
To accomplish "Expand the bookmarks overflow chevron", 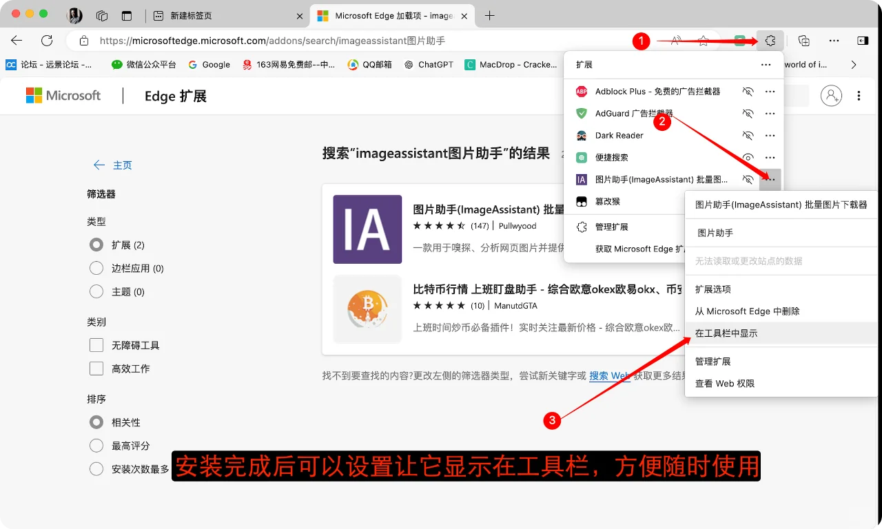I will click(x=854, y=64).
